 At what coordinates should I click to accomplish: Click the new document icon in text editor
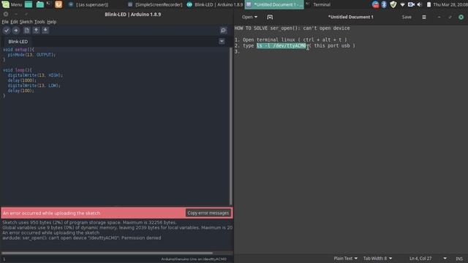(x=270, y=17)
